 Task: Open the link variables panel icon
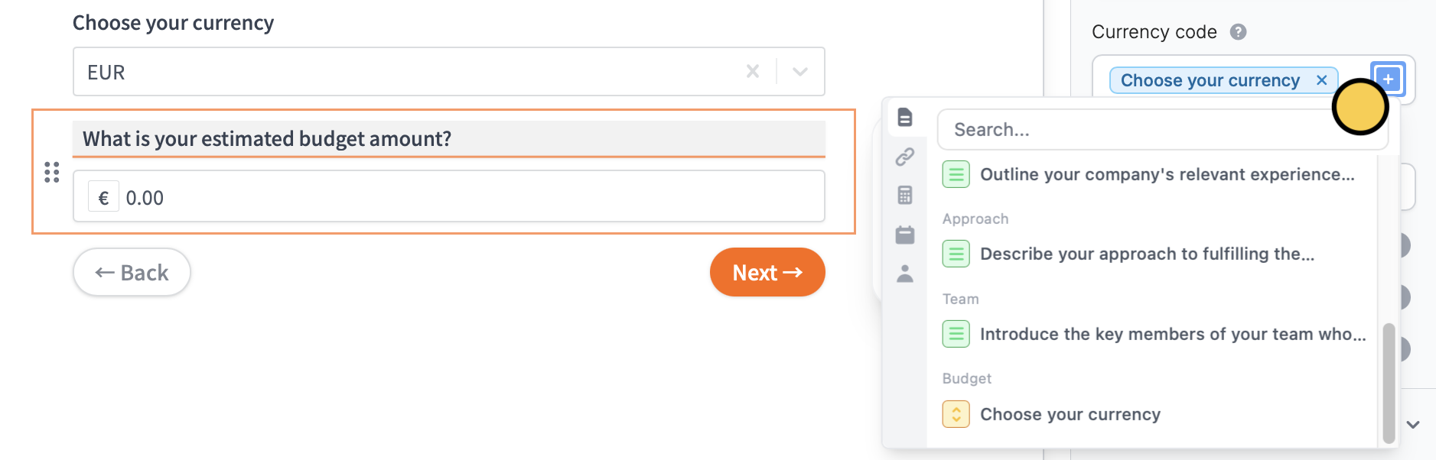[x=906, y=157]
